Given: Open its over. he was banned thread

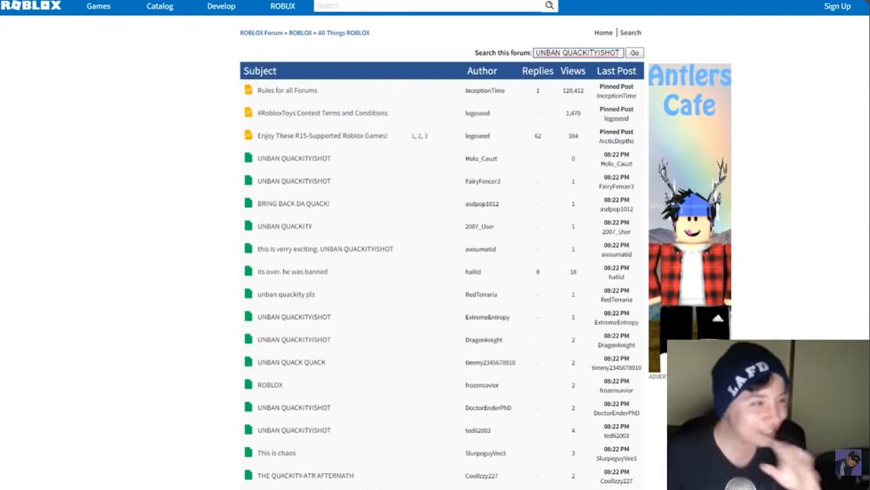Looking at the screenshot, I should pyautogui.click(x=292, y=272).
